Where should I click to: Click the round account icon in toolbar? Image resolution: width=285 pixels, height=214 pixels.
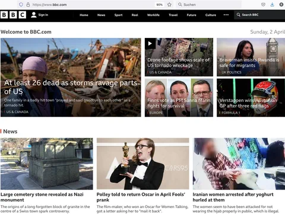(281, 5)
